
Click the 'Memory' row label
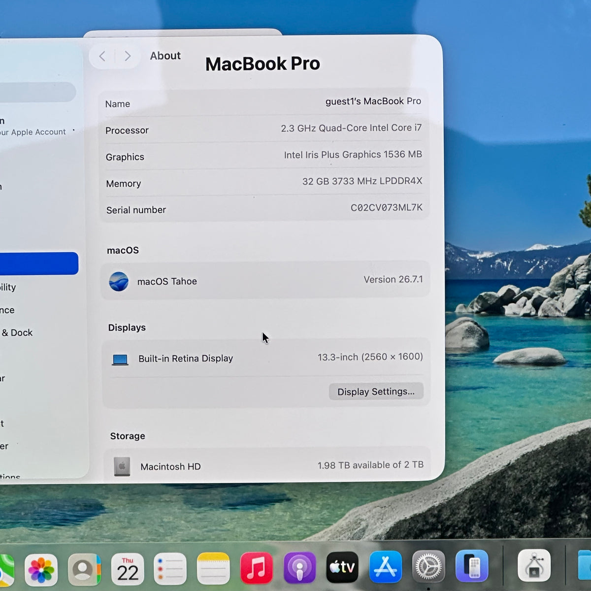124,184
